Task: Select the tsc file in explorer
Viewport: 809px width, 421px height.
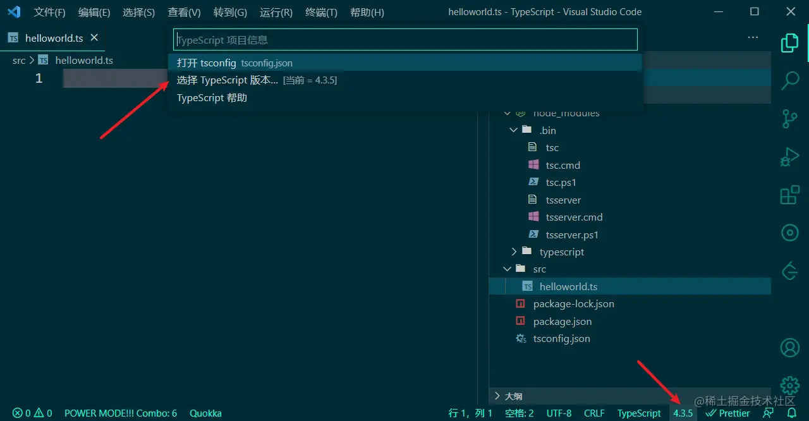Action: pyautogui.click(x=630, y=147)
